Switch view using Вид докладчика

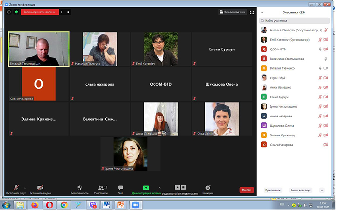(234, 12)
